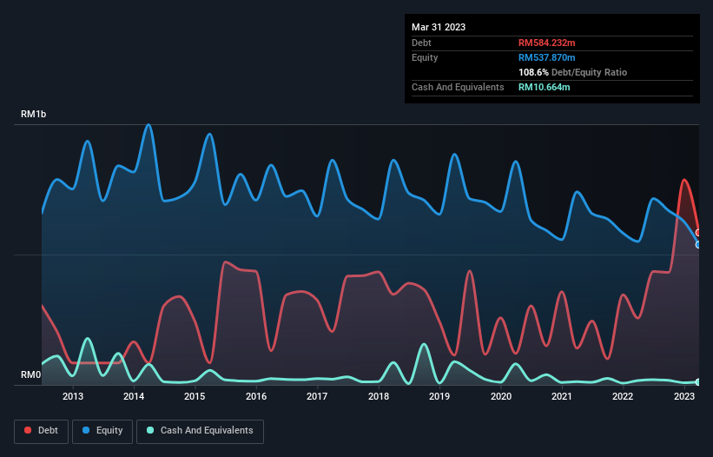The width and height of the screenshot is (713, 457).
Task: Click the RM537.870m equity value
Action: (546, 57)
